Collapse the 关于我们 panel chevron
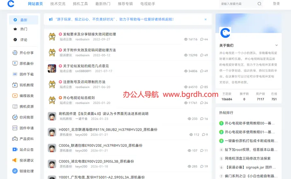The width and height of the screenshot is (291, 179). pyautogui.click(x=276, y=45)
